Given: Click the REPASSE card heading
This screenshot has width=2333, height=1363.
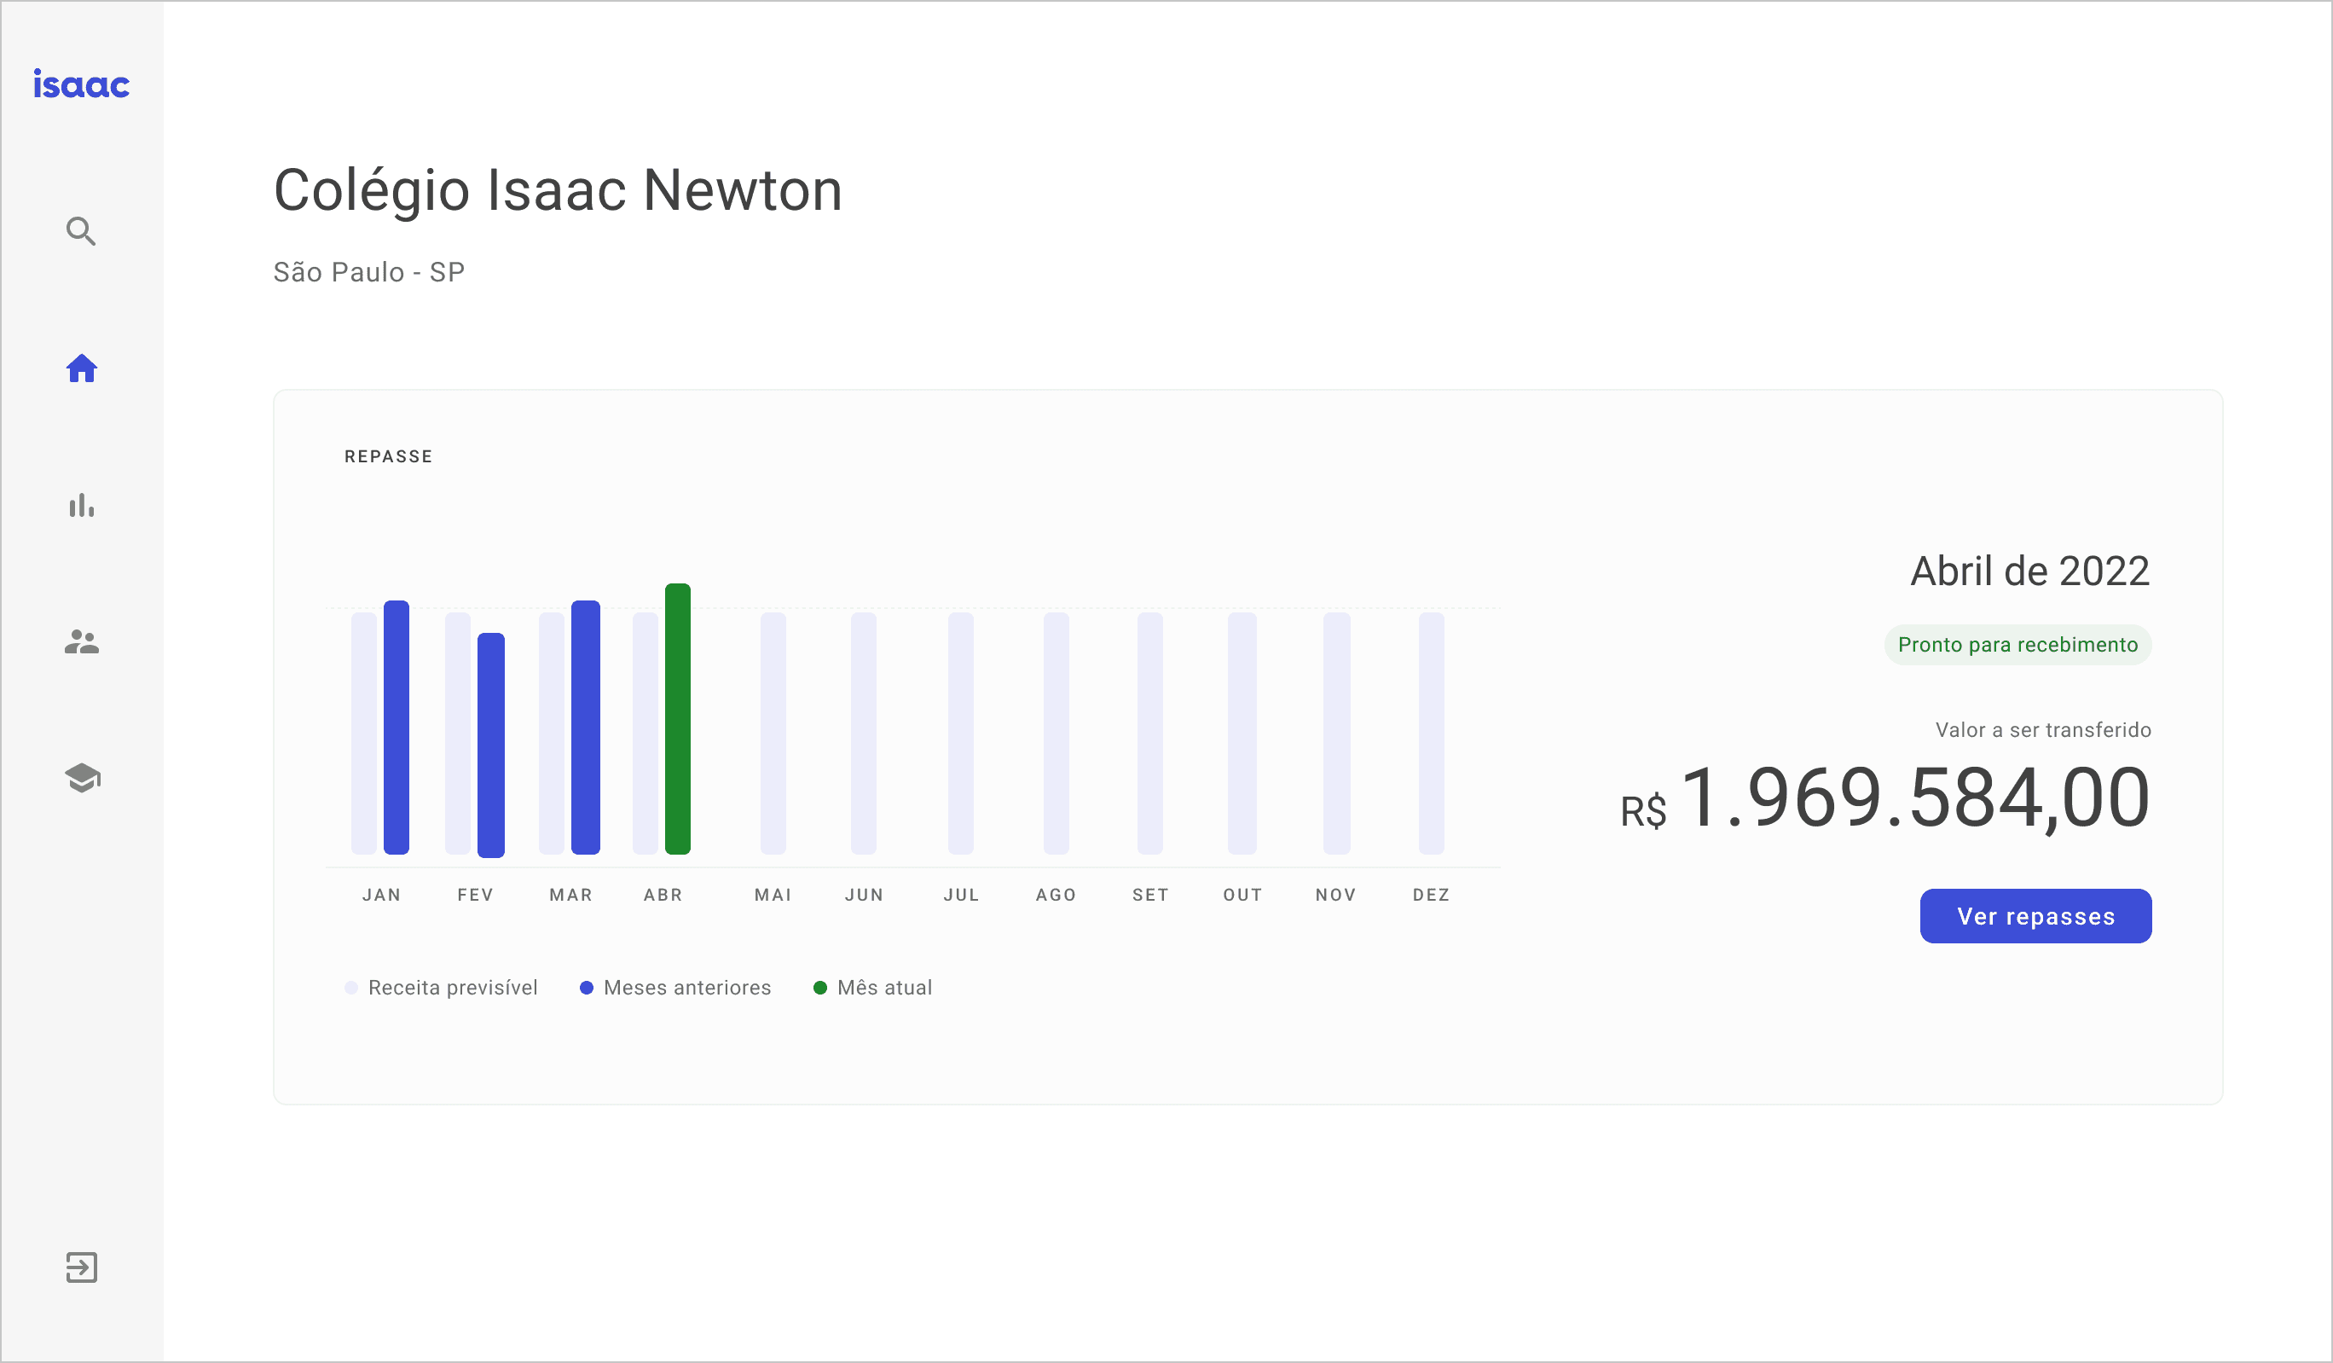Looking at the screenshot, I should click(x=389, y=456).
